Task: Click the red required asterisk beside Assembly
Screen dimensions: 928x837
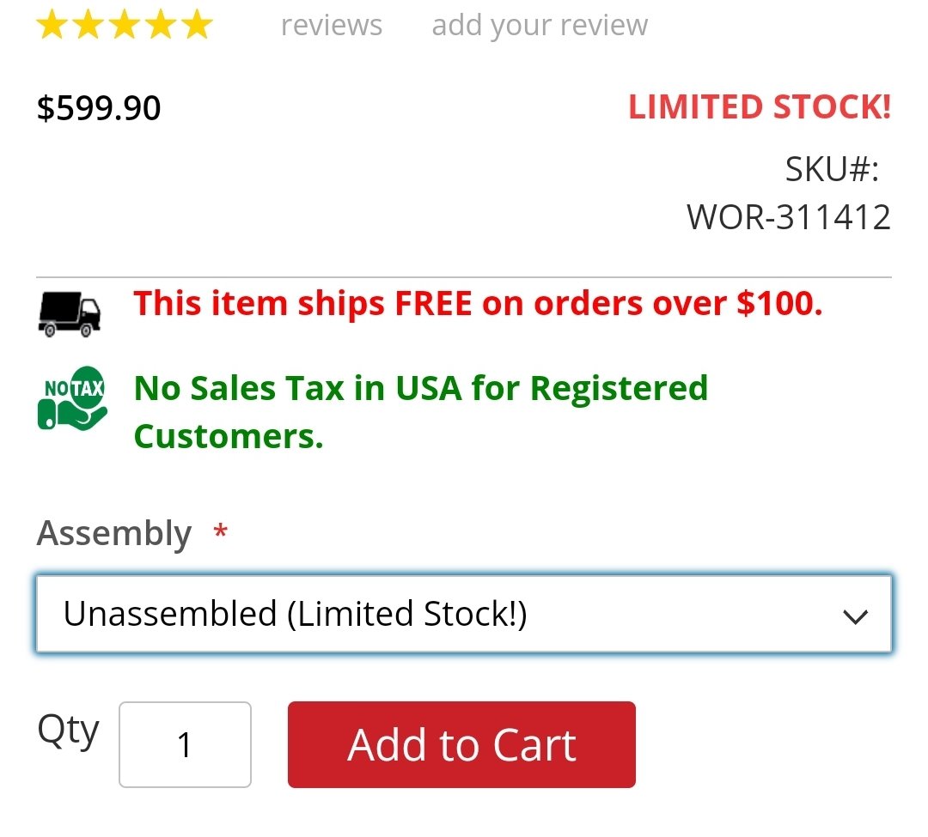Action: [221, 531]
